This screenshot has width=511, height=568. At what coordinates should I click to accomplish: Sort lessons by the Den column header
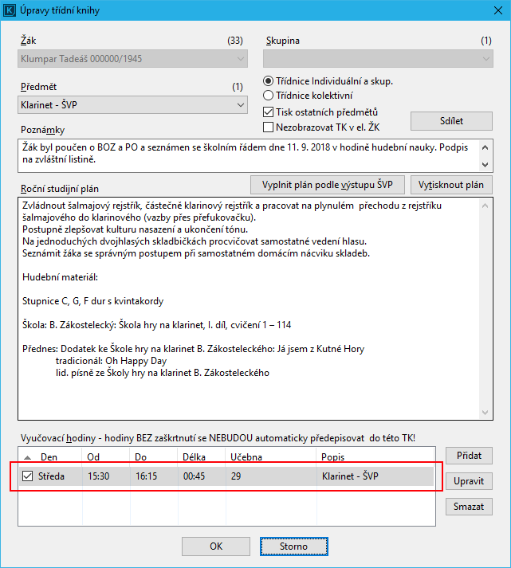(49, 458)
